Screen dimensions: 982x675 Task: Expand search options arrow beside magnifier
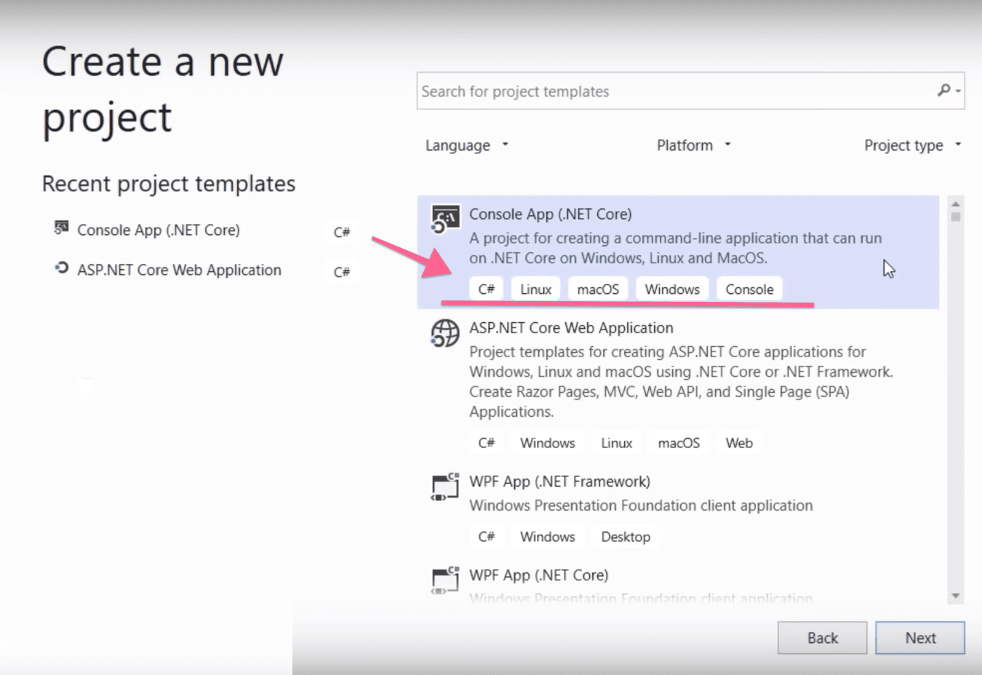coord(958,91)
